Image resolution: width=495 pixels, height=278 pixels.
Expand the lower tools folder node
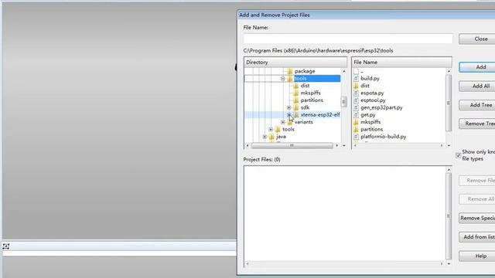point(271,129)
